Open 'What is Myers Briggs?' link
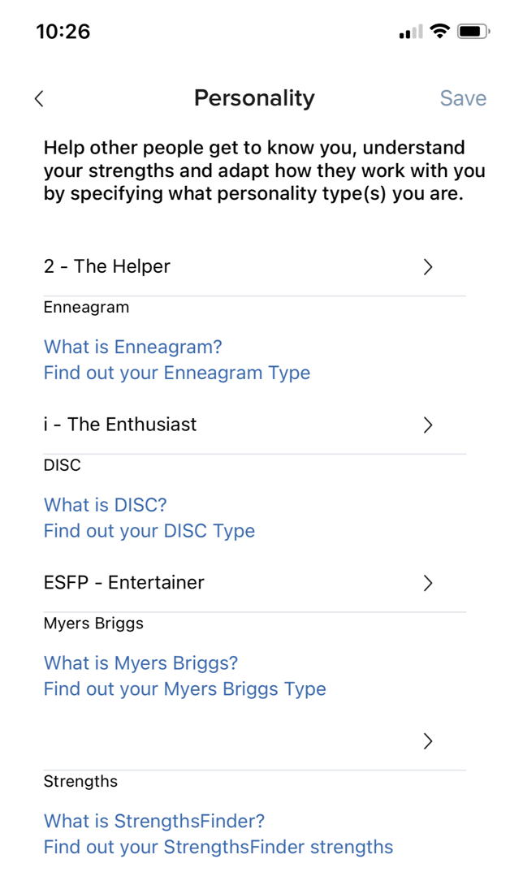 [x=141, y=662]
